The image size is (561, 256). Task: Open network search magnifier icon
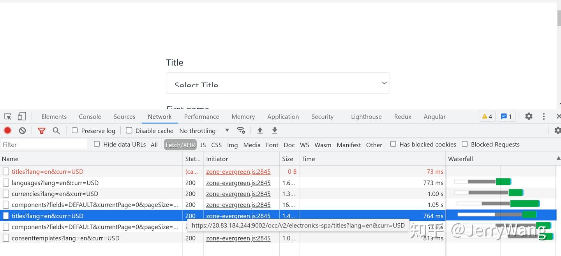coord(56,131)
